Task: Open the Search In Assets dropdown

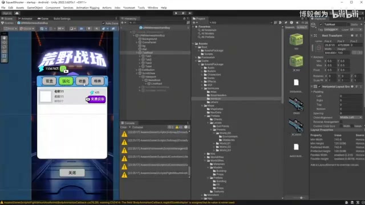Action: [302, 27]
